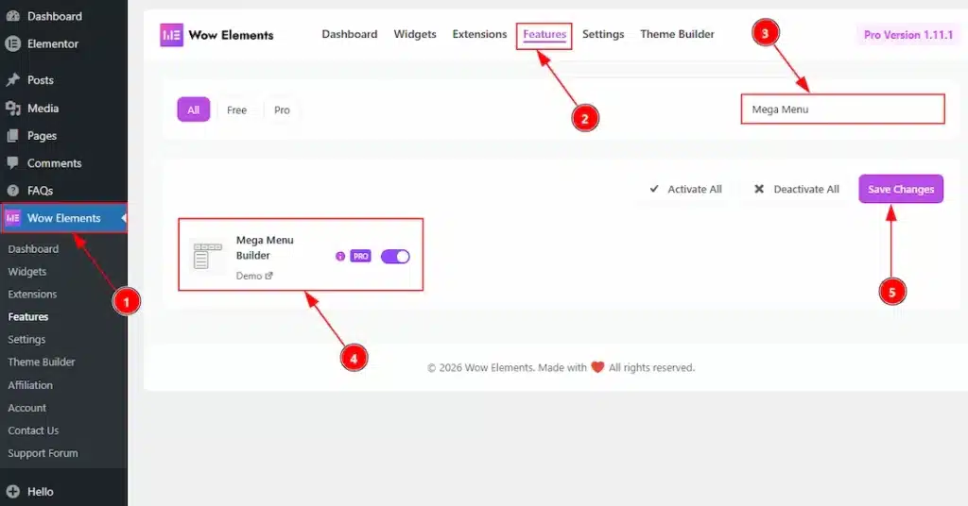This screenshot has width=968, height=506.
Task: Click the info icon next to PRO badge
Action: tap(340, 257)
